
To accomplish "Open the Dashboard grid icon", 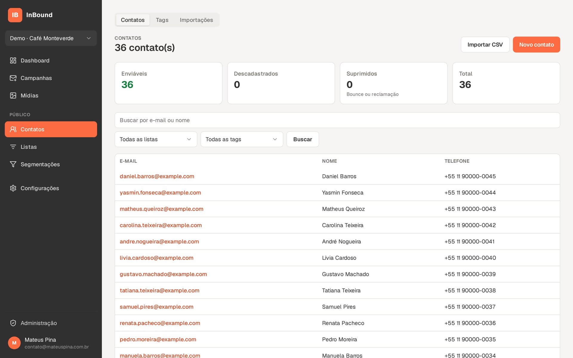I will point(13,61).
